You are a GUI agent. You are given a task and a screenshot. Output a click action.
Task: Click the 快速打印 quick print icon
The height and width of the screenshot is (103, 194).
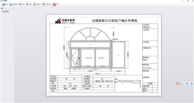(11, 4)
